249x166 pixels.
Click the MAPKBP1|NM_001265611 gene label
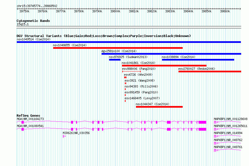231,126
